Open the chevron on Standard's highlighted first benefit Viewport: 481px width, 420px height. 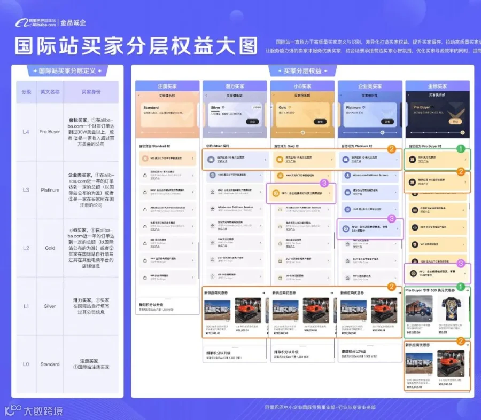click(x=192, y=159)
